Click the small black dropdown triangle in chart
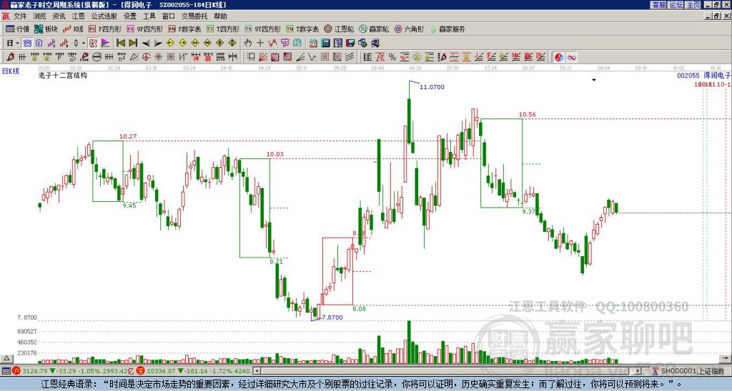 [x=594, y=80]
